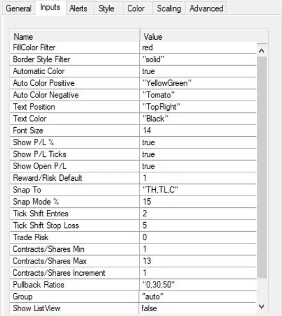Toggle Show ListView false value

pos(198,309)
